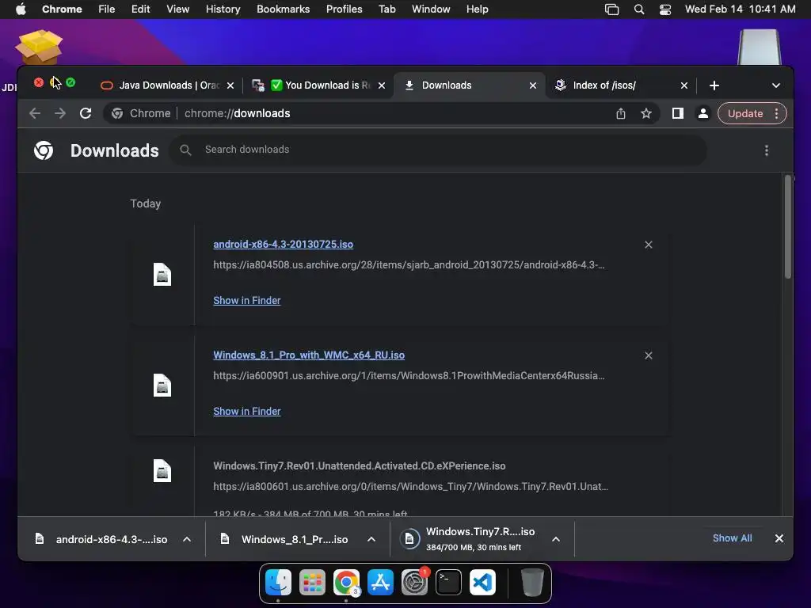This screenshot has width=811, height=608.
Task: Open App Store from the dock
Action: tap(381, 583)
